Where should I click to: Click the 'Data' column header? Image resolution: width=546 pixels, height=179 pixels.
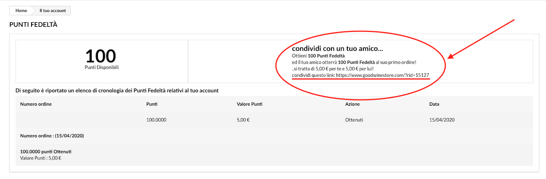point(434,104)
